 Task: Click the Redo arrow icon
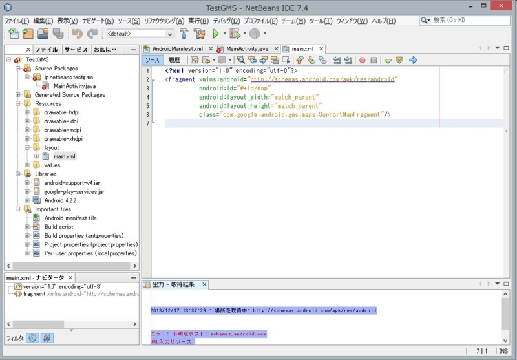point(92,34)
